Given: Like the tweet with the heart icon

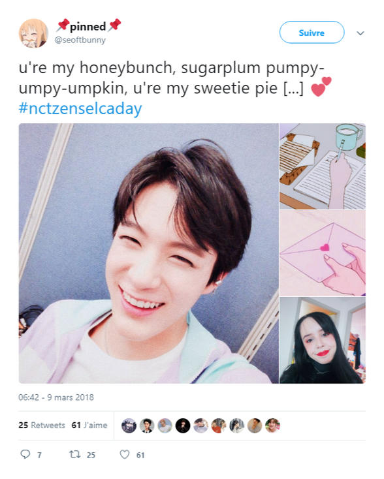Looking at the screenshot, I should (125, 455).
